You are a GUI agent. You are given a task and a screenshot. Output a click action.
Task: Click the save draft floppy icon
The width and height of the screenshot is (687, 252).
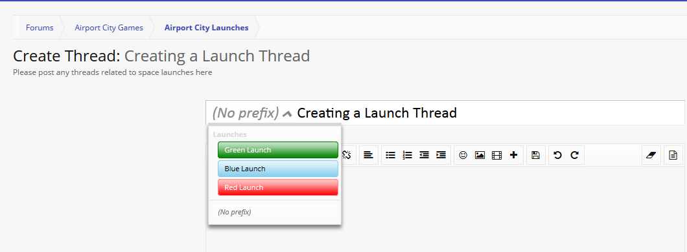(x=535, y=155)
